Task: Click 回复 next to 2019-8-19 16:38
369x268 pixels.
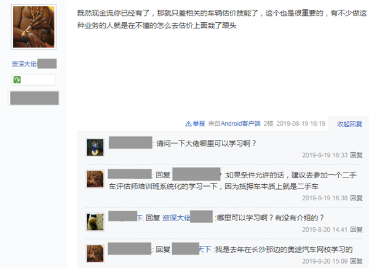Action: coord(356,198)
